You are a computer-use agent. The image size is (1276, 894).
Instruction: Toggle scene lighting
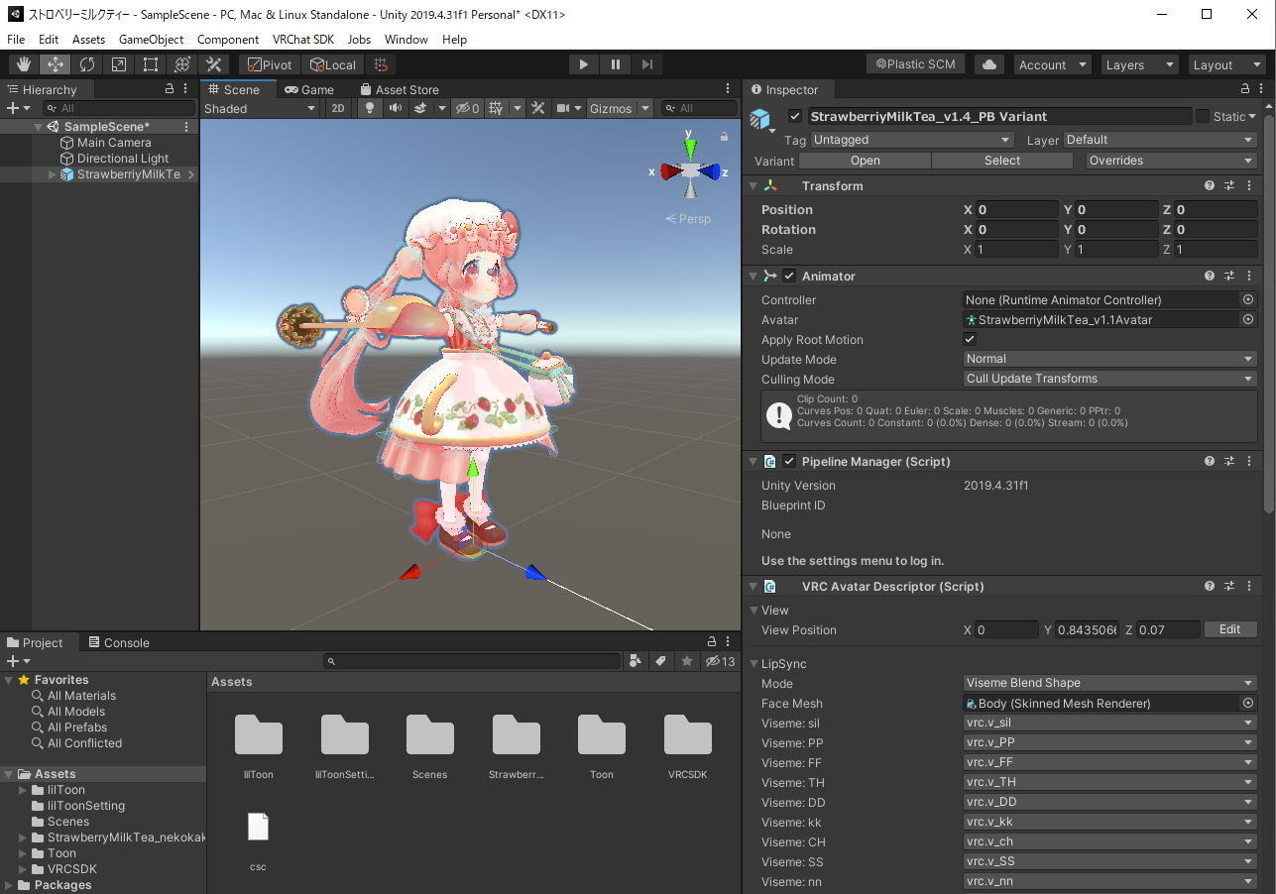pyautogui.click(x=370, y=108)
